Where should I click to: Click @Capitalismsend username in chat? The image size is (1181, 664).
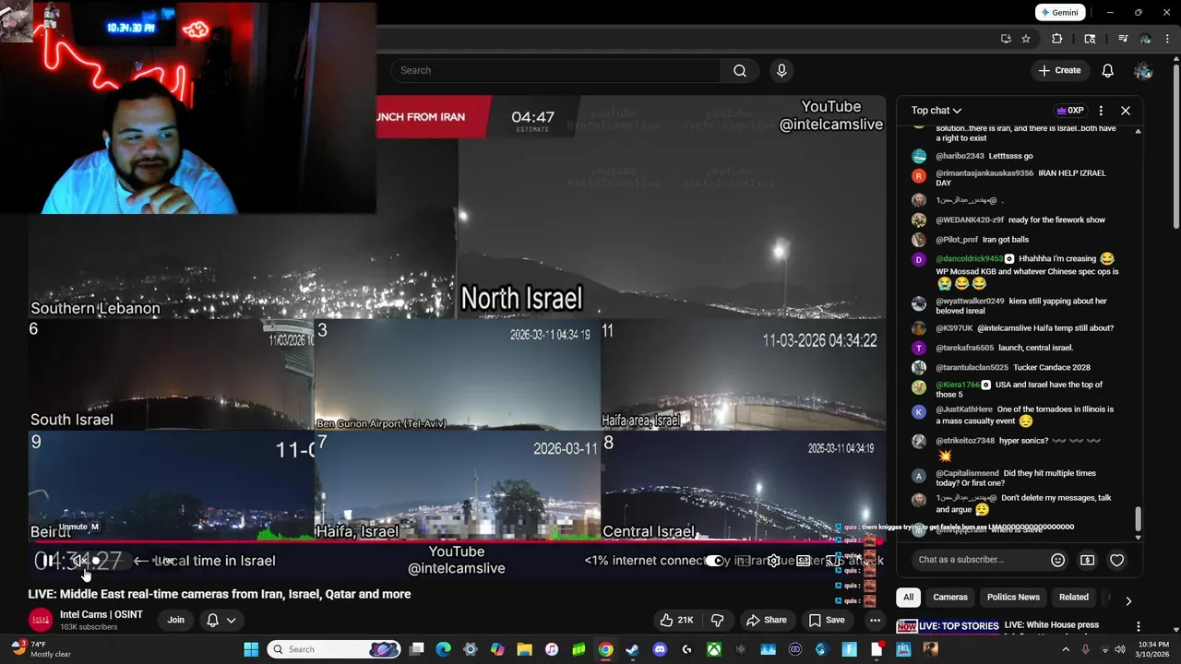pos(967,473)
